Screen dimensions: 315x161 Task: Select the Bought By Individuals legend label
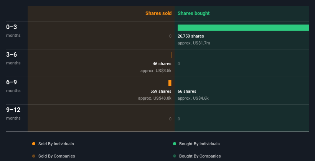click(199, 144)
